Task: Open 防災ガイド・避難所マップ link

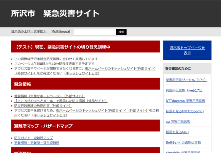Action: click(33, 138)
